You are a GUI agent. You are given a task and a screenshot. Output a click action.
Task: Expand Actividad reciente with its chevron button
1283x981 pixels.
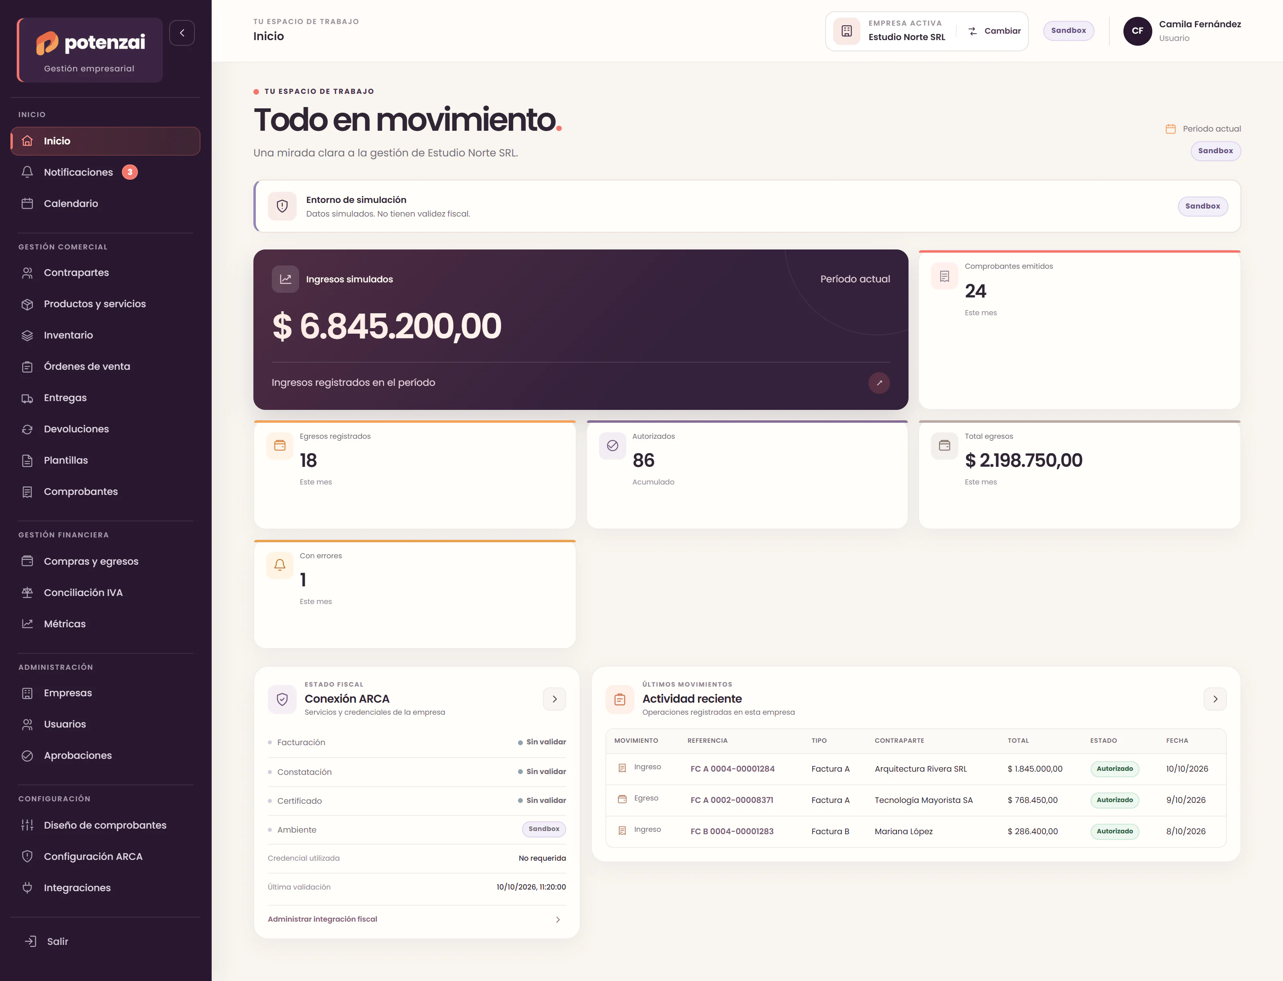1215,699
